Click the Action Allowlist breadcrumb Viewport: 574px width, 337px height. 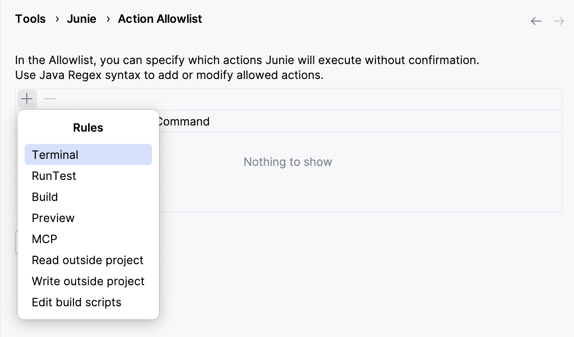click(x=160, y=18)
